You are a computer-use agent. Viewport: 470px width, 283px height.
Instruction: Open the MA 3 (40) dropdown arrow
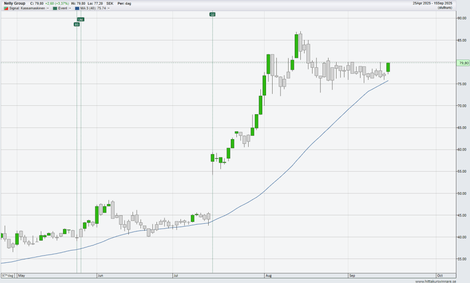109,8
